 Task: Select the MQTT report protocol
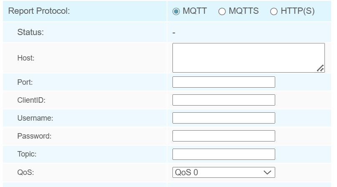click(x=176, y=11)
